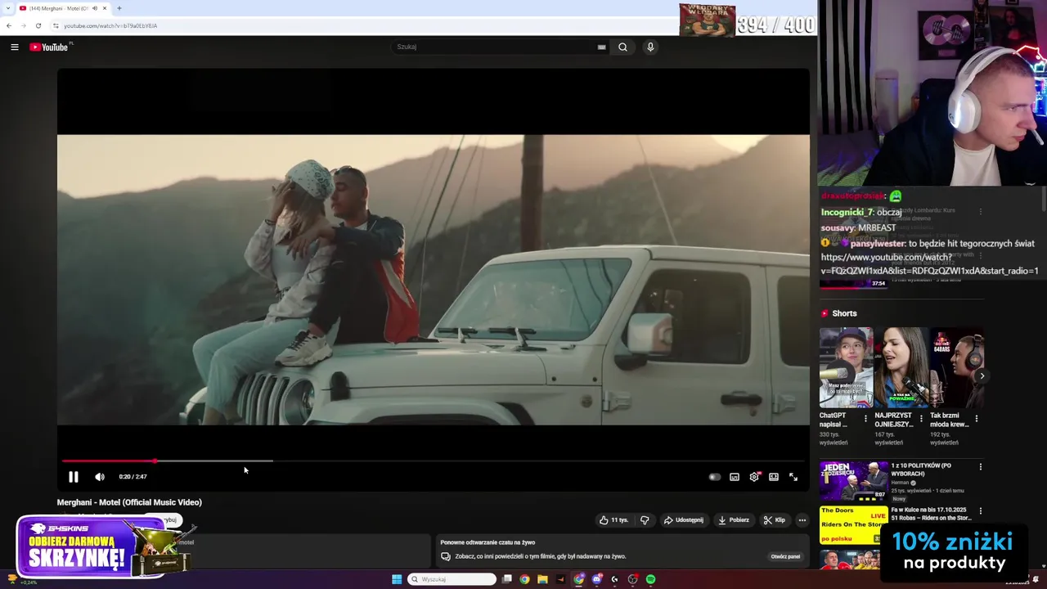This screenshot has height=589, width=1047.
Task: Mute the video player volume
Action: tap(100, 477)
